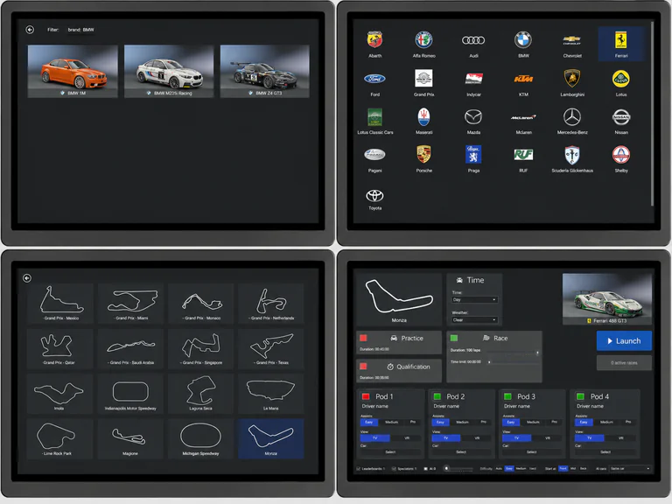This screenshot has height=504, width=672.
Task: Open the Weather dropdown showing Clear
Action: coord(474,319)
